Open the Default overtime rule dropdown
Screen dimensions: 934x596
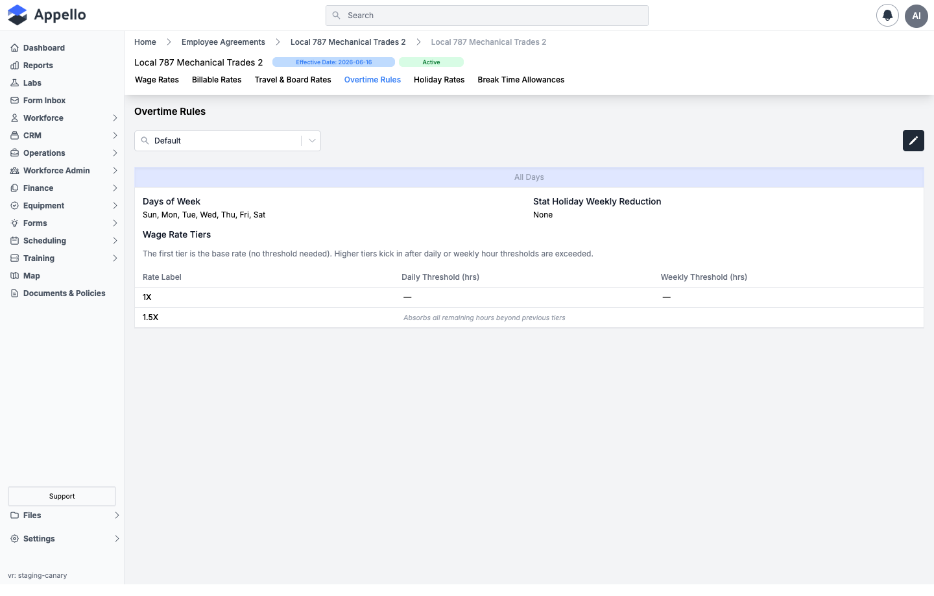[228, 141]
